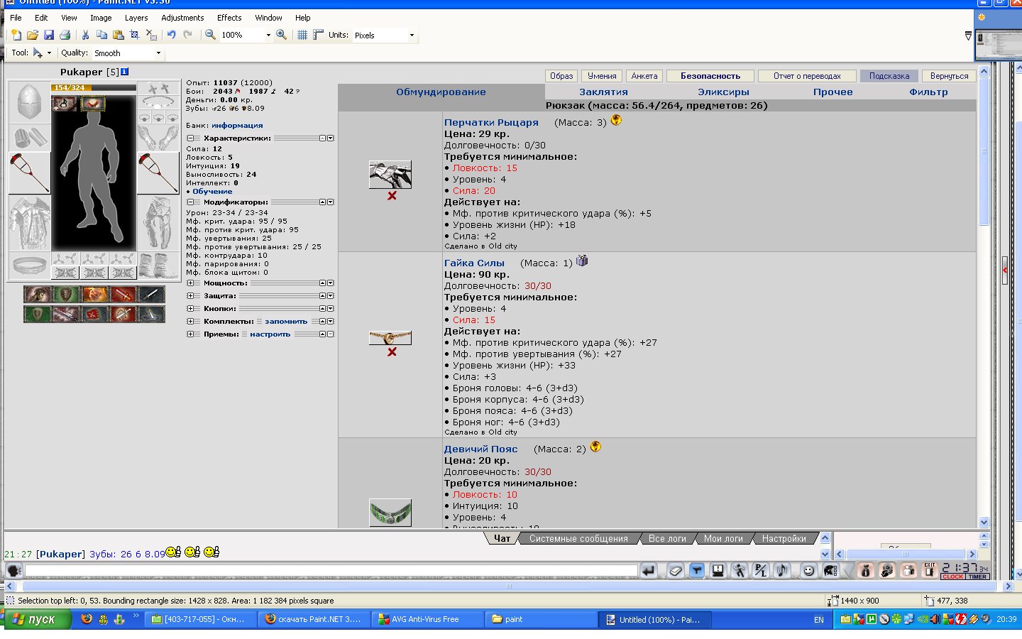Click the Безопасность button
Image resolution: width=1022 pixels, height=639 pixels.
point(710,76)
